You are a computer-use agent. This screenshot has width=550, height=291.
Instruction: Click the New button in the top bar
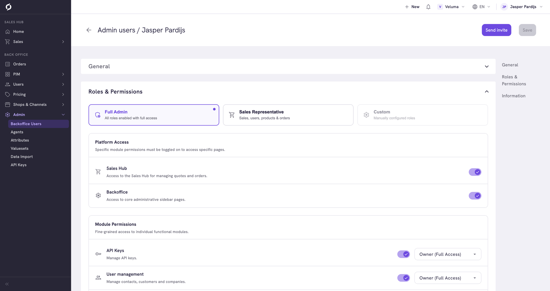[412, 7]
